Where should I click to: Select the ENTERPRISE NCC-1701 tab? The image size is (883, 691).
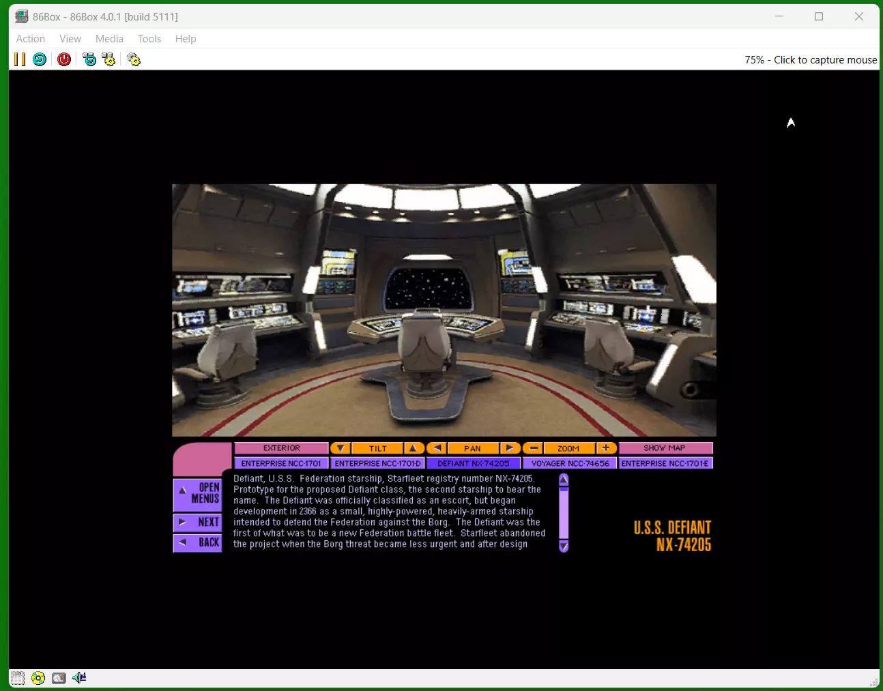(281, 463)
